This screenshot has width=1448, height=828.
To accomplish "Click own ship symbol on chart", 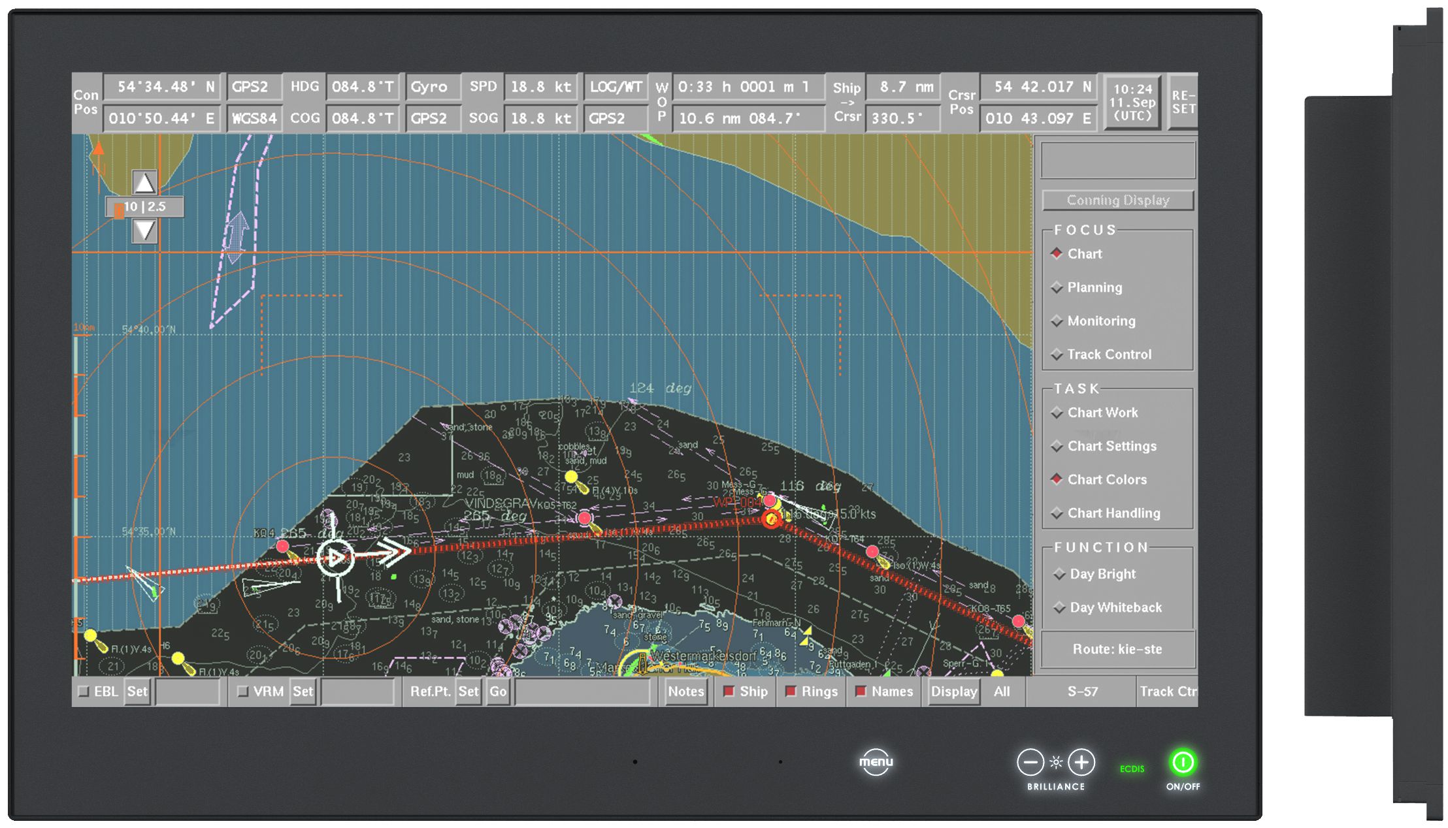I will (335, 557).
